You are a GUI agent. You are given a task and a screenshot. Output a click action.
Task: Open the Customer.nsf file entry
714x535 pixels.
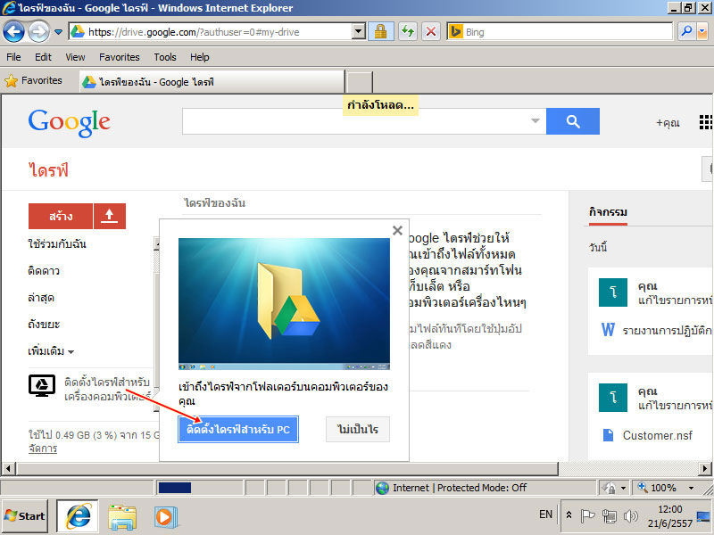point(657,435)
